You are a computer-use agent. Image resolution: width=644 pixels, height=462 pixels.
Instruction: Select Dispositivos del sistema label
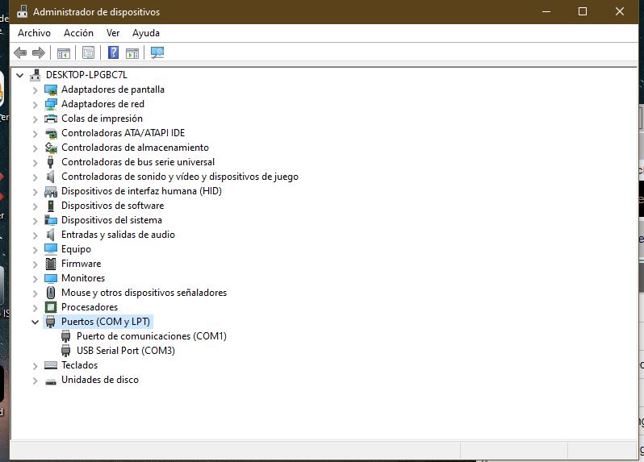click(111, 220)
